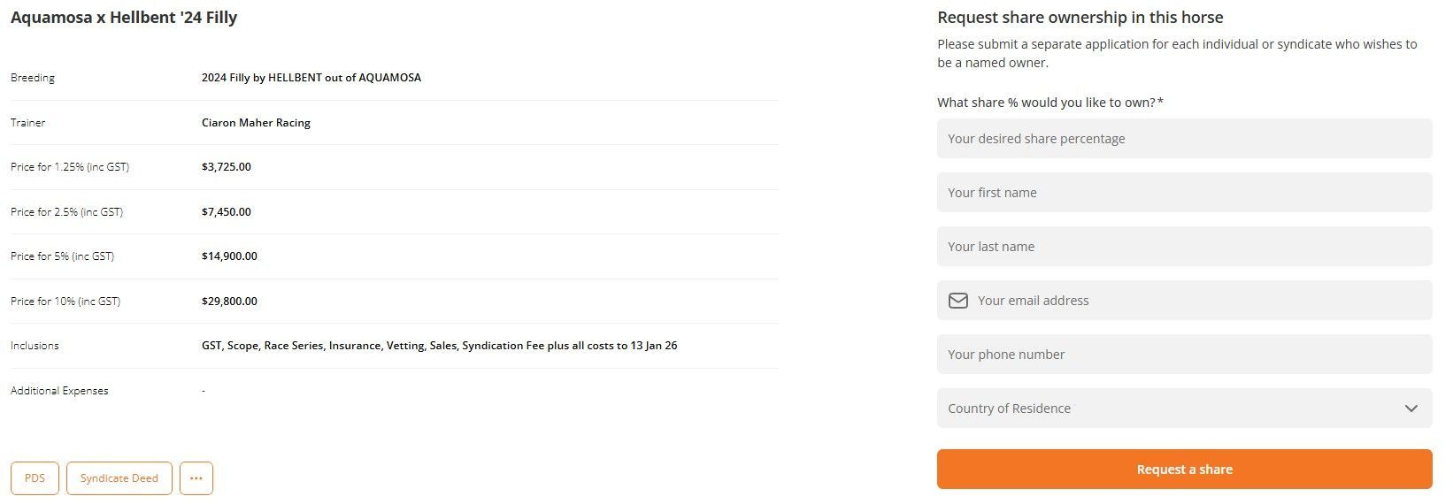Click the Your last name input
Image resolution: width=1453 pixels, height=504 pixels.
pos(1184,247)
